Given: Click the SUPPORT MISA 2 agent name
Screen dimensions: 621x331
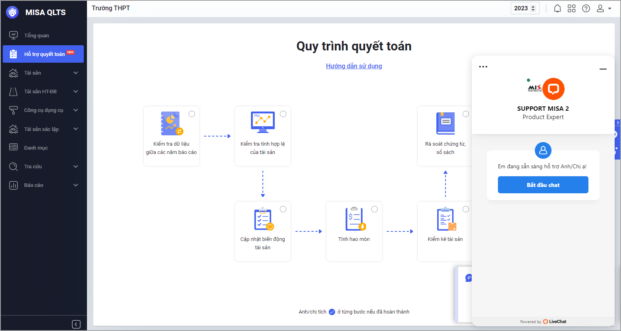Looking at the screenshot, I should click(543, 108).
